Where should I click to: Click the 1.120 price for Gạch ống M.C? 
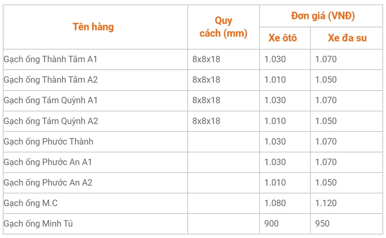326,203
